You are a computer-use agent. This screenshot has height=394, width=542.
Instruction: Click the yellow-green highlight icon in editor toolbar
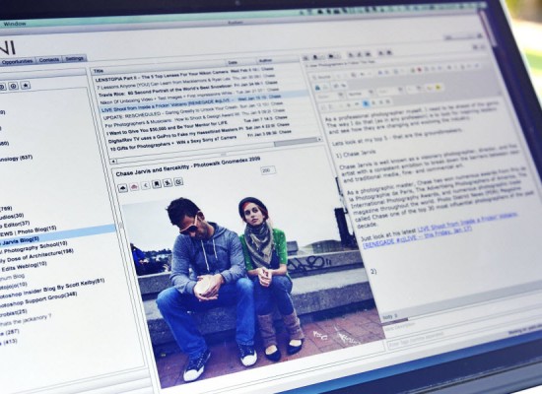click(438, 88)
